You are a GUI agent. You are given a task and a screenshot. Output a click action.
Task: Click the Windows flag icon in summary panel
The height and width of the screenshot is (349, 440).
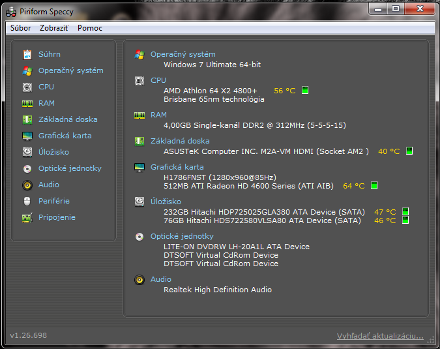tap(139, 54)
